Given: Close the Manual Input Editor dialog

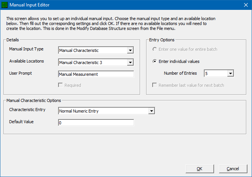Looking at the screenshot, I should (246, 5).
